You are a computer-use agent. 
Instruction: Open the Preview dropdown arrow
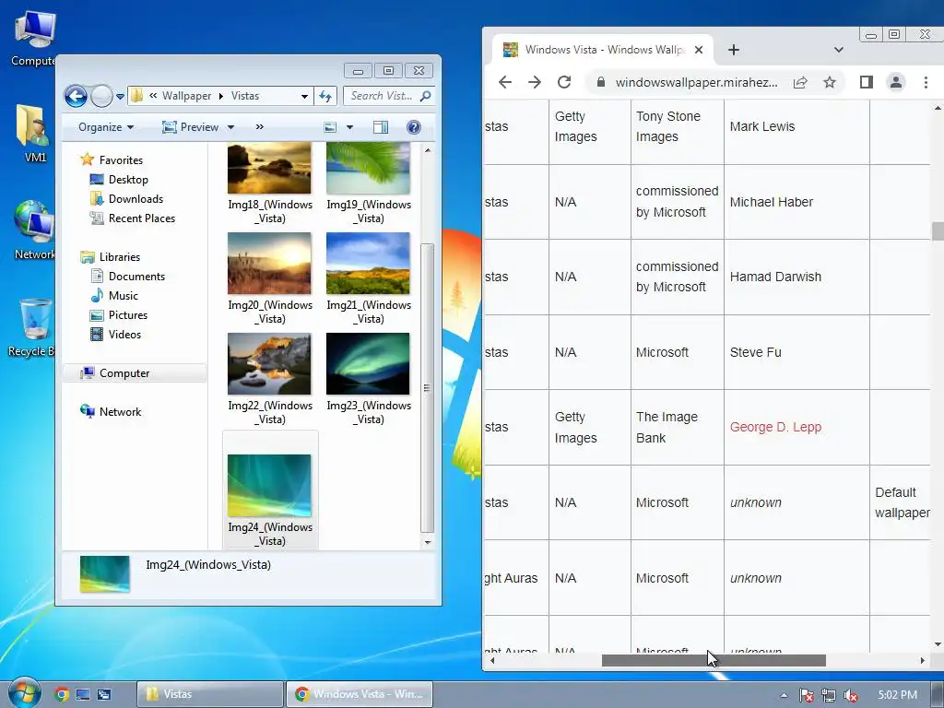[x=230, y=127]
